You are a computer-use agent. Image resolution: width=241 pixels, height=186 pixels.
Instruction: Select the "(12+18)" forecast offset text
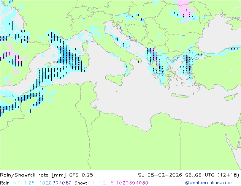click(228, 175)
